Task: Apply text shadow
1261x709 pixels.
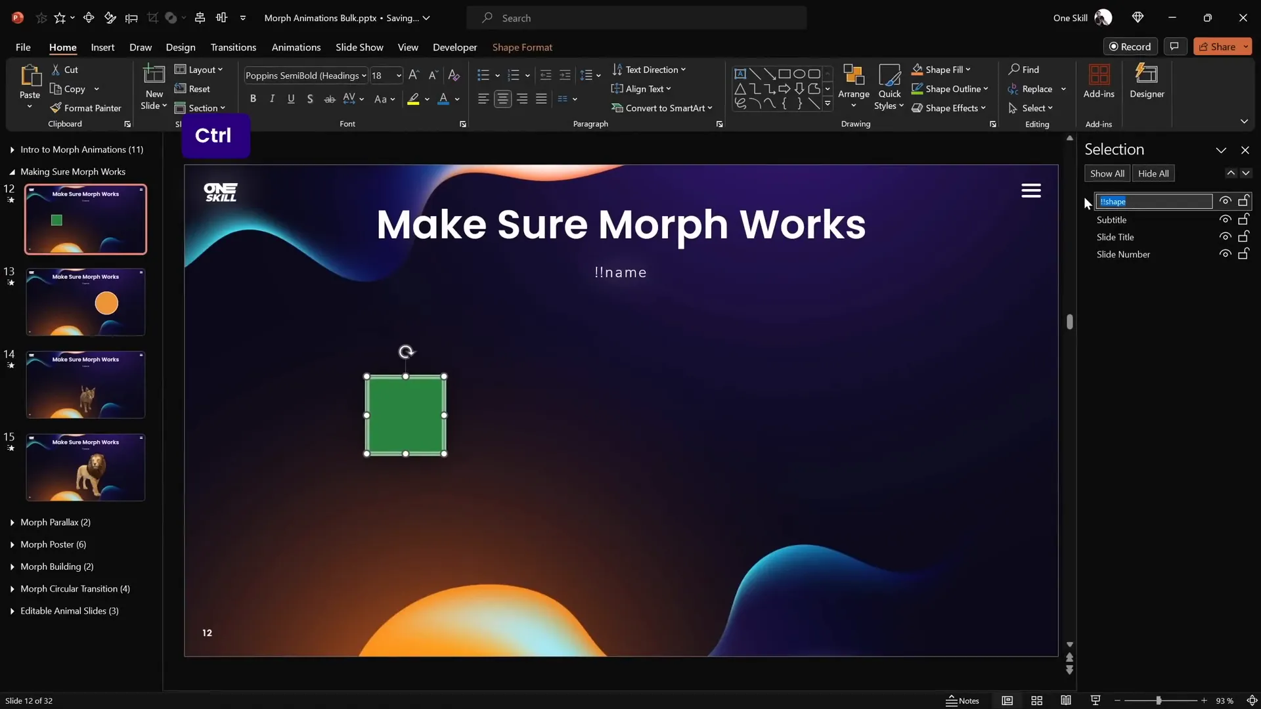Action: [310, 99]
